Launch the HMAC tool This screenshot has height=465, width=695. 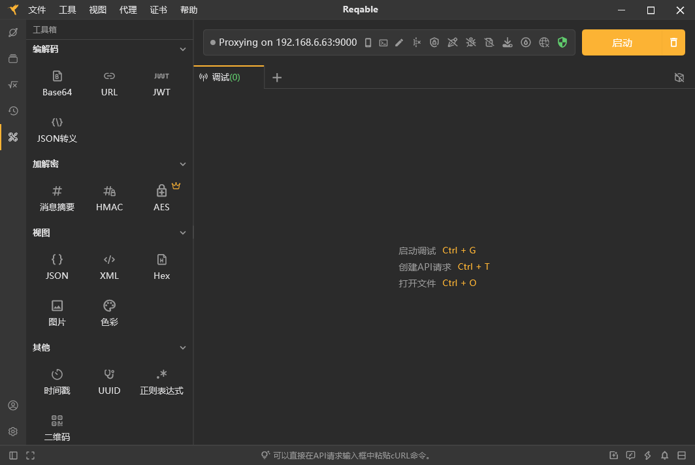[109, 198]
